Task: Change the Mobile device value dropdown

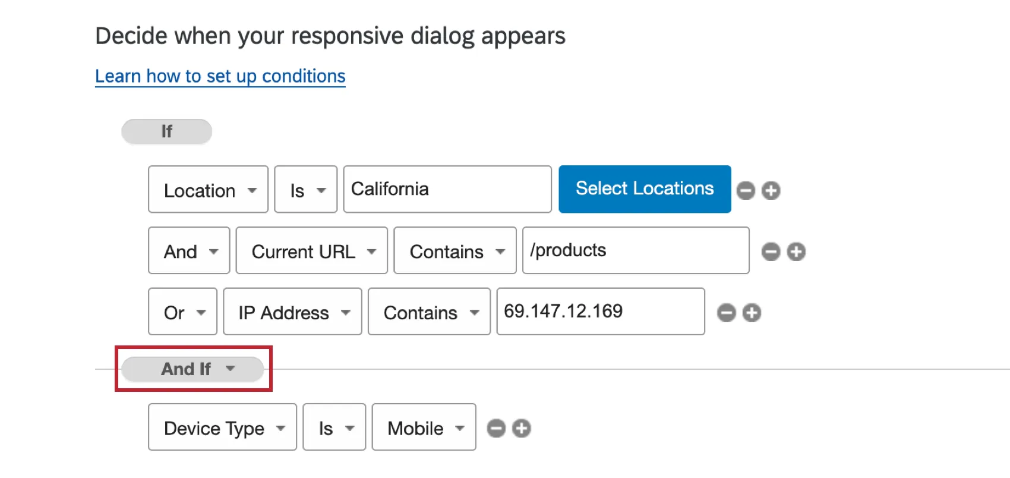Action: (x=424, y=428)
